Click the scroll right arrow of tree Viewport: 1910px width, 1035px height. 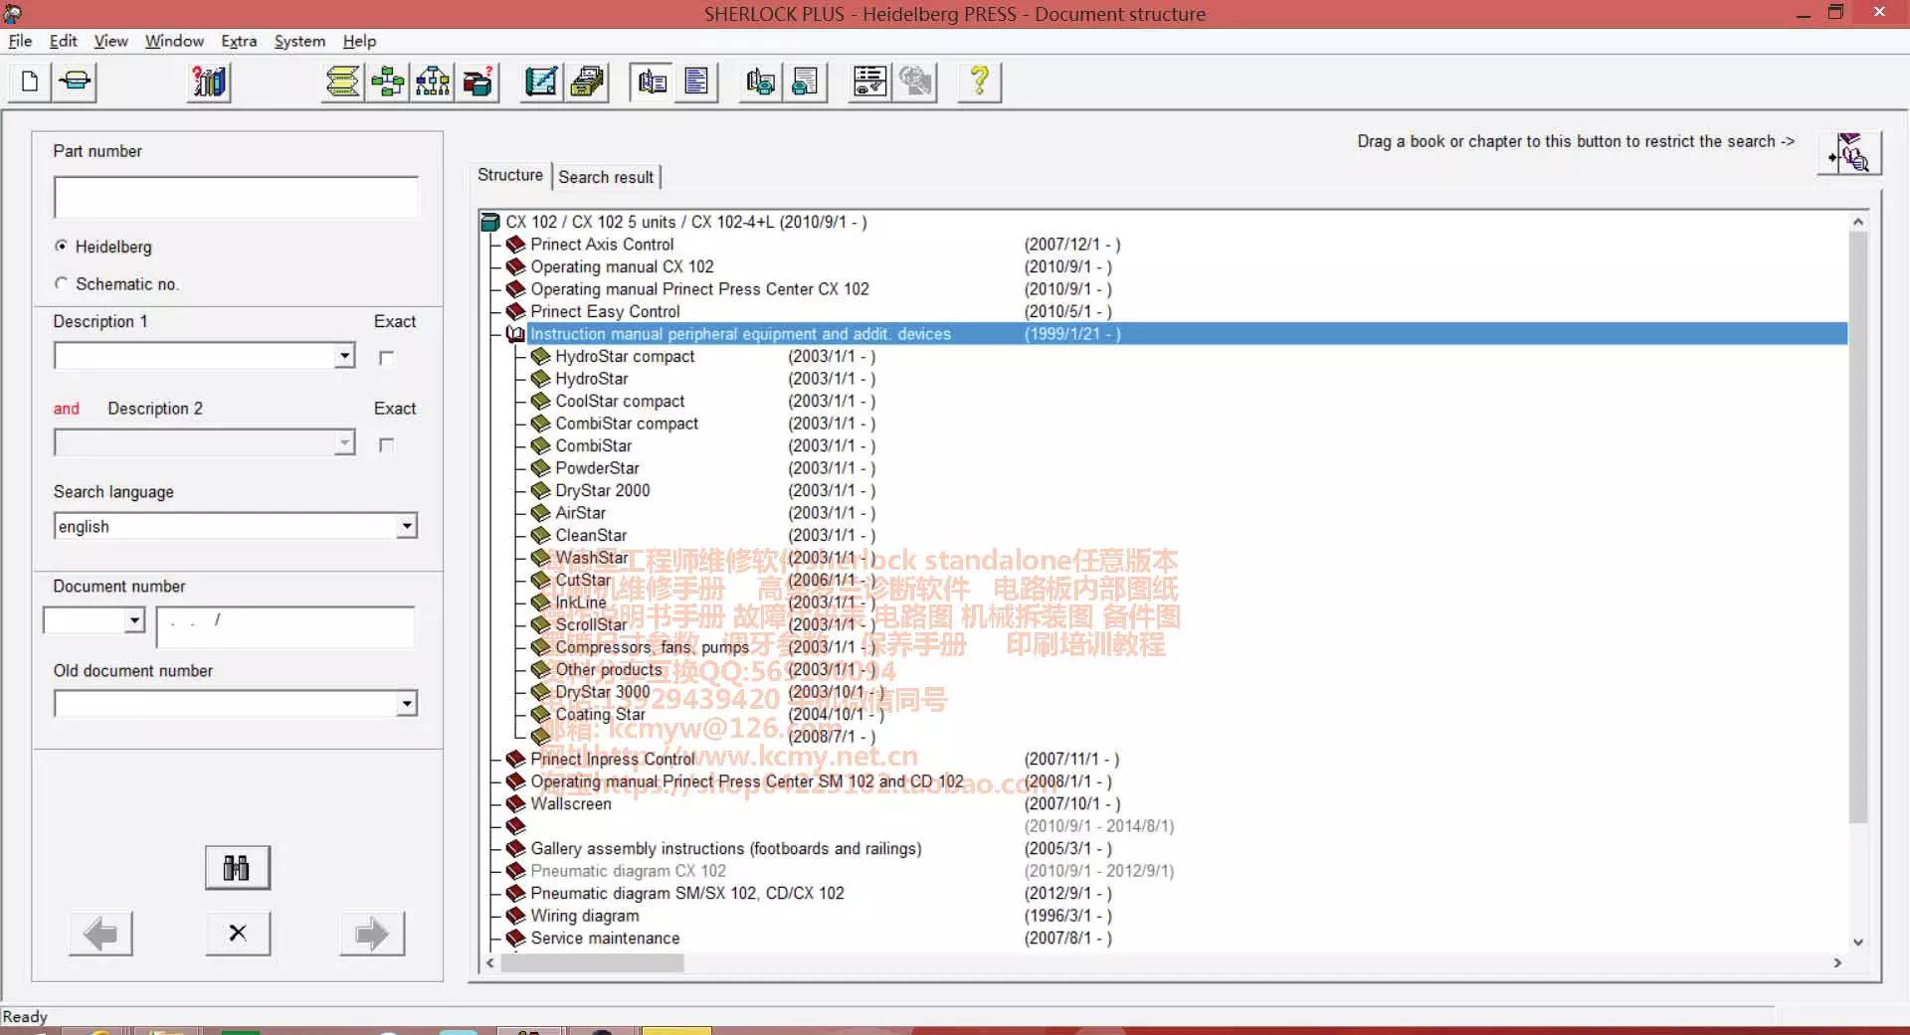tap(1837, 962)
